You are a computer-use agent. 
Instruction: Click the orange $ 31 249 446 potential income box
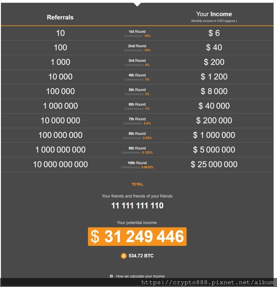137,237
